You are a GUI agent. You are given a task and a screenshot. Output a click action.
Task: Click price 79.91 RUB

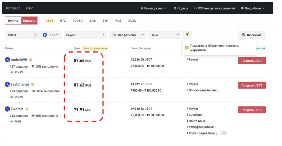coord(83,110)
